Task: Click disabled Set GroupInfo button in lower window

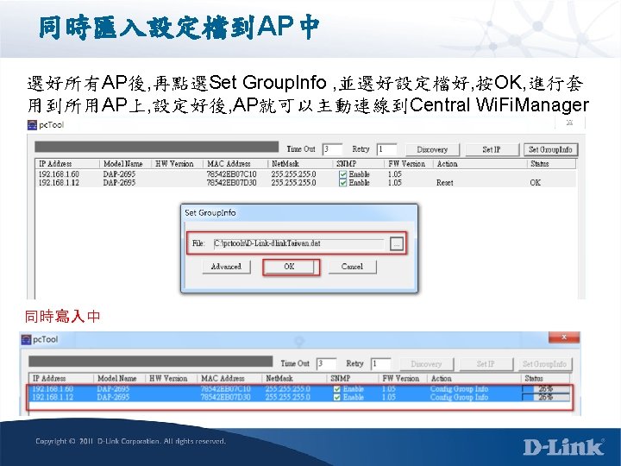Action: pyautogui.click(x=544, y=364)
